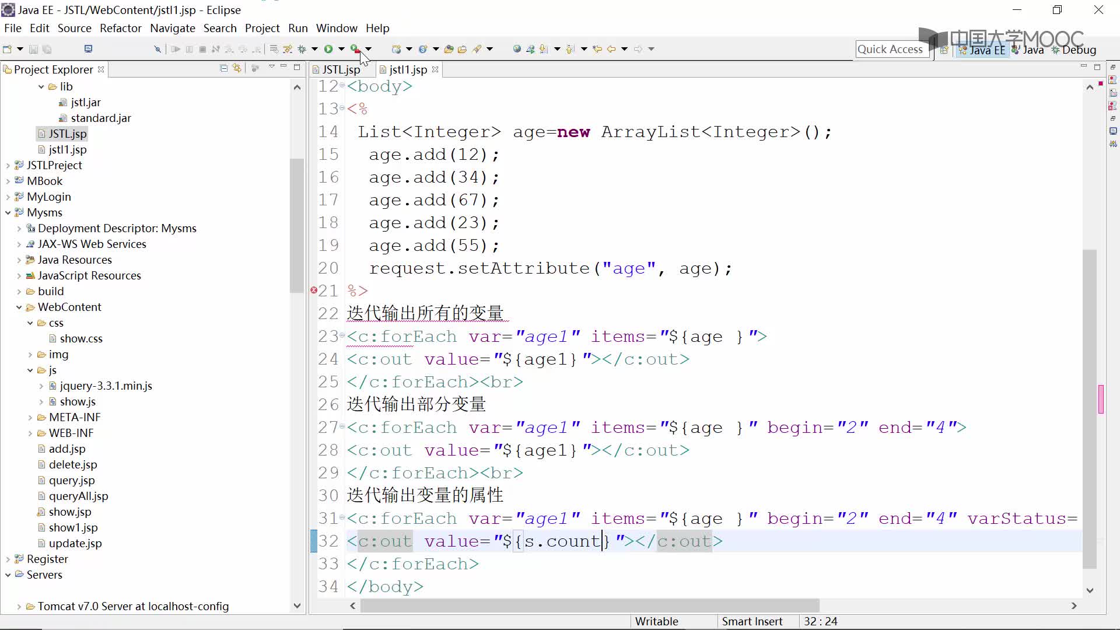Click the Project Explorer vertical scrollbar
The width and height of the screenshot is (1120, 630).
[297, 225]
